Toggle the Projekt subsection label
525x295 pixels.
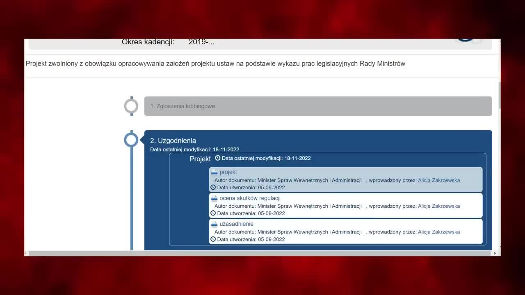200,159
